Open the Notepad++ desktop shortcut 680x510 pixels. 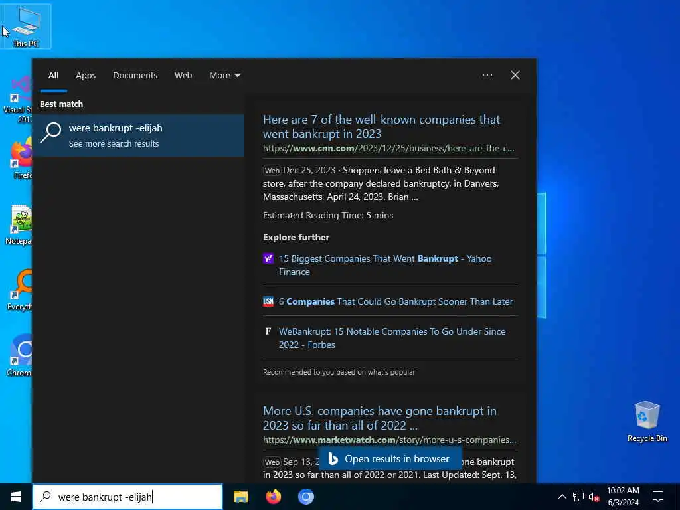pos(18,224)
